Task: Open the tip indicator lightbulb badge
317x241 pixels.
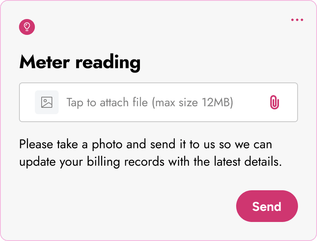Action: 27,27
